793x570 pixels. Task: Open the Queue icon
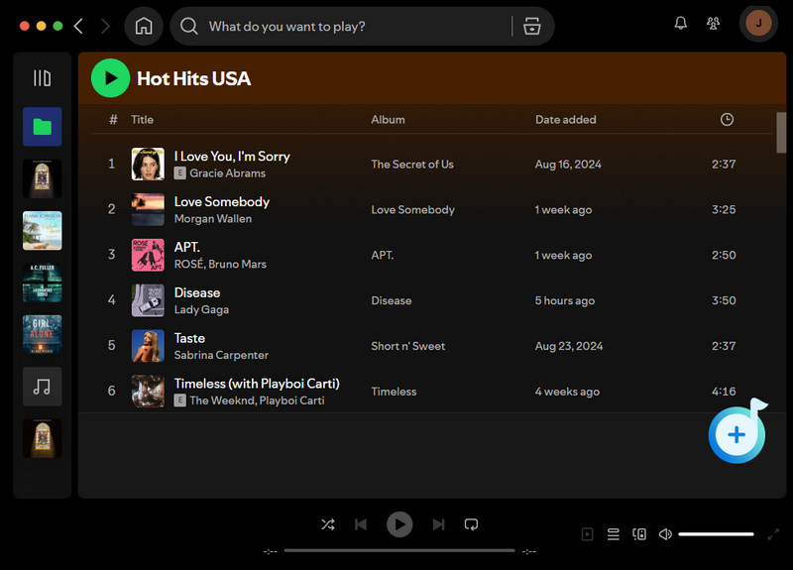[614, 534]
